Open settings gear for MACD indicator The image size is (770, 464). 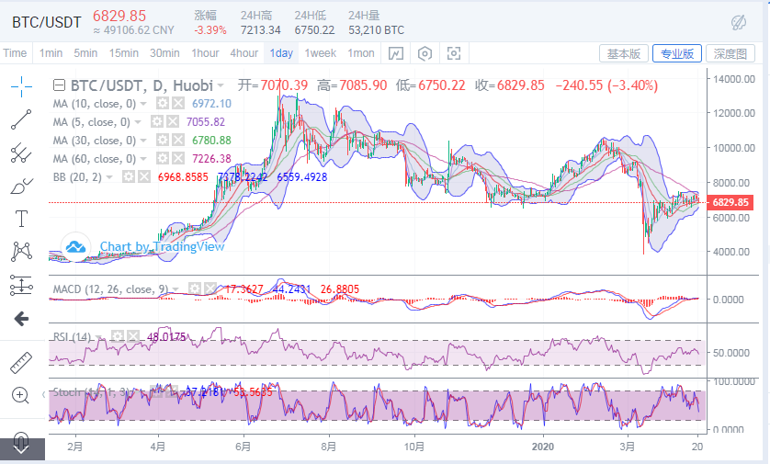pos(195,289)
